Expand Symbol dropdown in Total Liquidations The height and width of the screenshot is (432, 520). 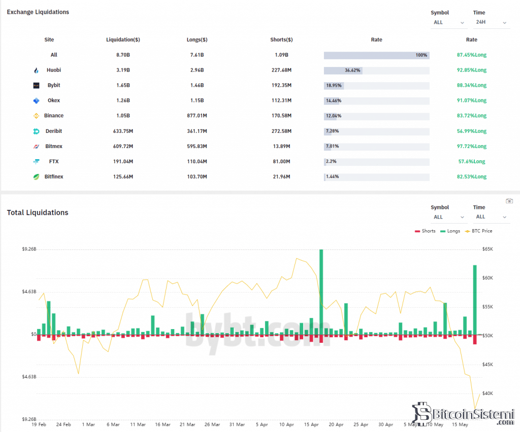(x=448, y=217)
